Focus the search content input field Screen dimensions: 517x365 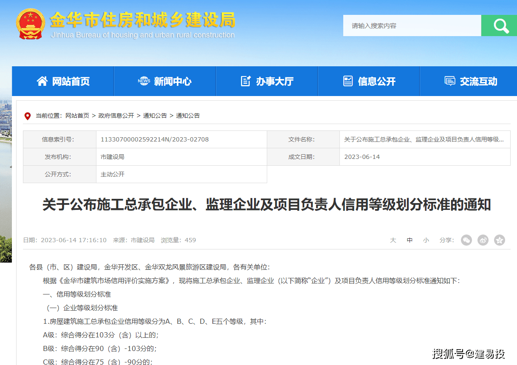click(412, 25)
